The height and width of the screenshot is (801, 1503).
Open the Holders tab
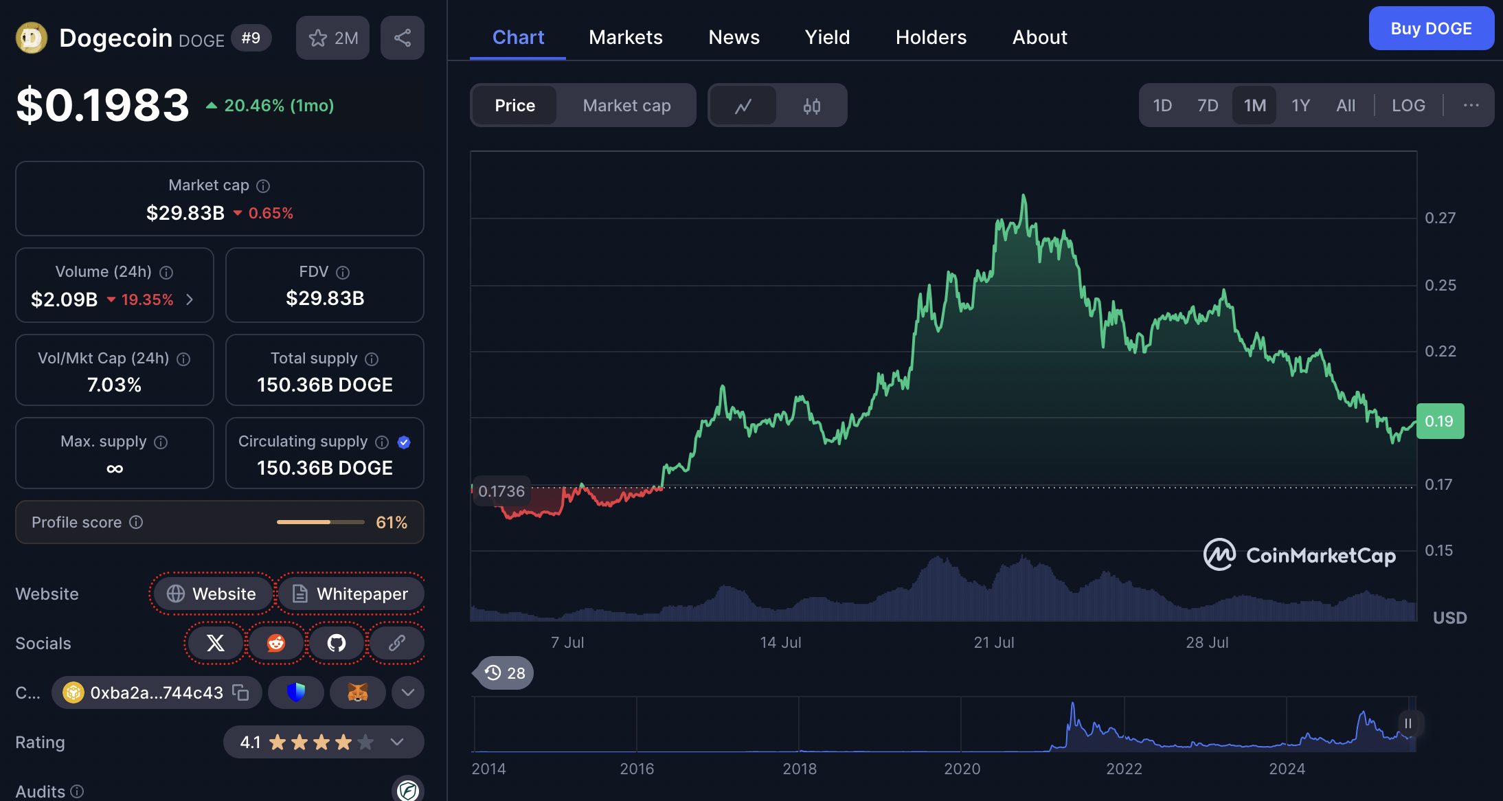pos(931,37)
